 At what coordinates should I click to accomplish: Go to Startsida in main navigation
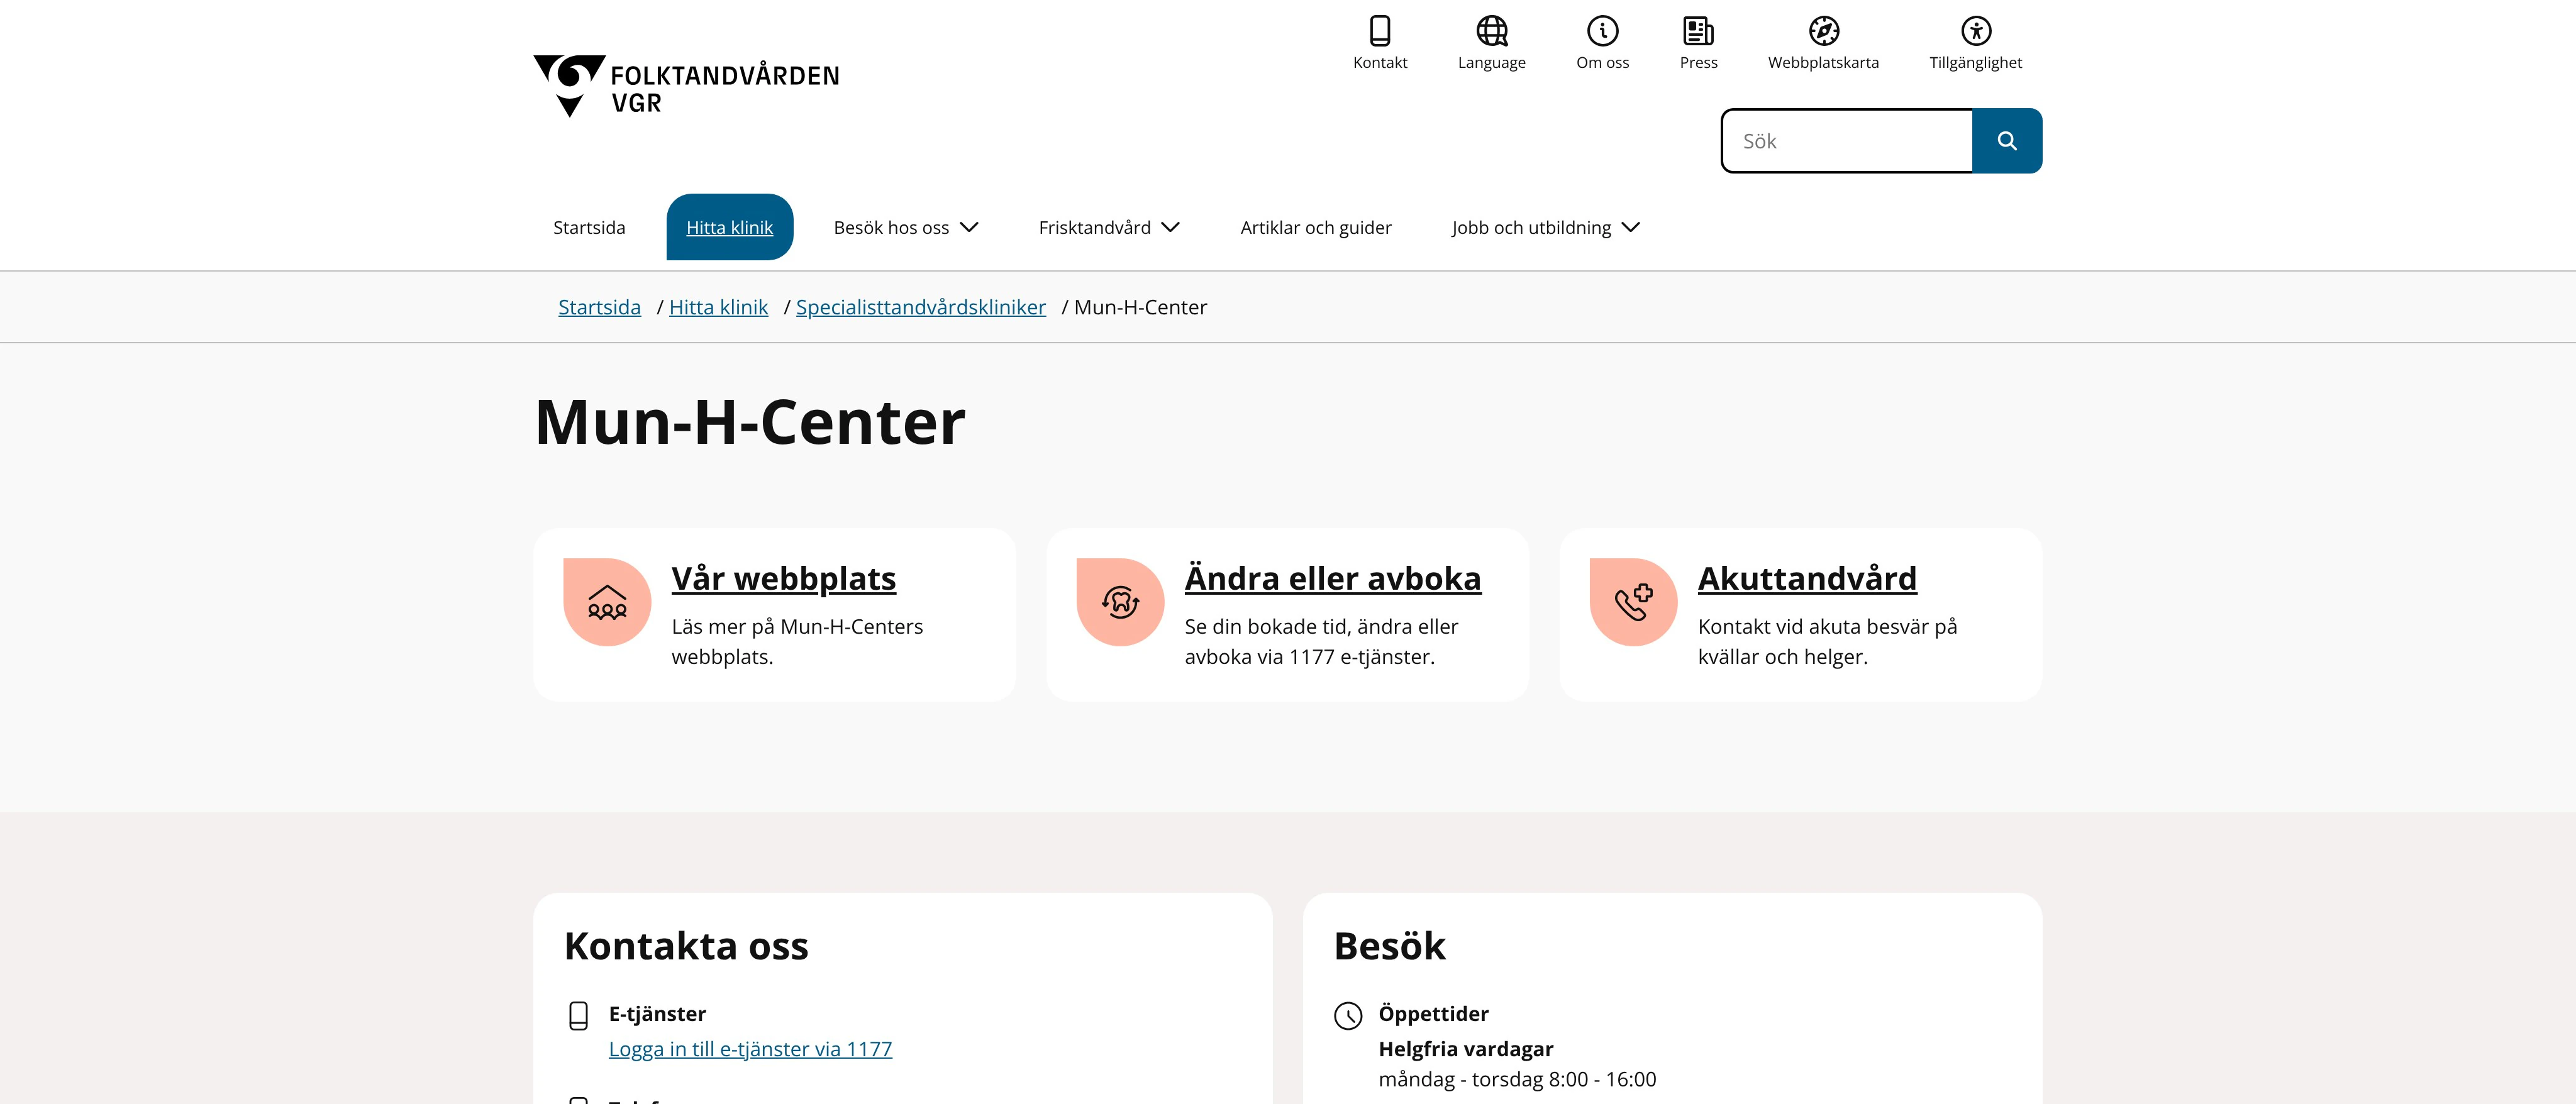pyautogui.click(x=589, y=228)
